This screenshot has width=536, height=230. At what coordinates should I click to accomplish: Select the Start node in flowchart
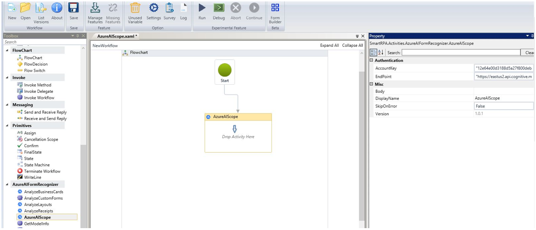pos(225,72)
